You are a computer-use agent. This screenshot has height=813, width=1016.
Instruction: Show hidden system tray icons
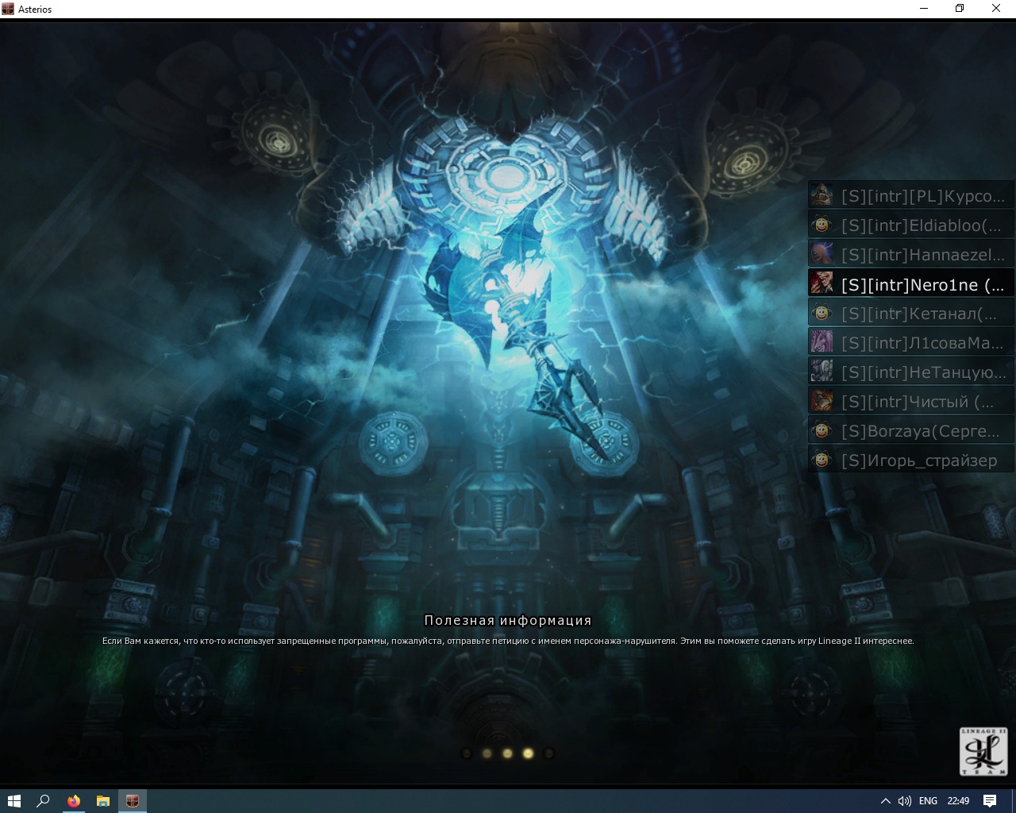886,801
